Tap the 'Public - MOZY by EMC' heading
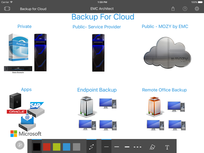 click(165, 27)
